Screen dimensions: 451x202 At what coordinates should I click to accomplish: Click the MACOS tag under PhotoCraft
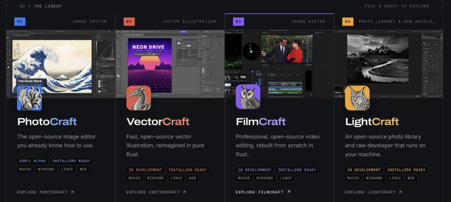click(x=25, y=169)
